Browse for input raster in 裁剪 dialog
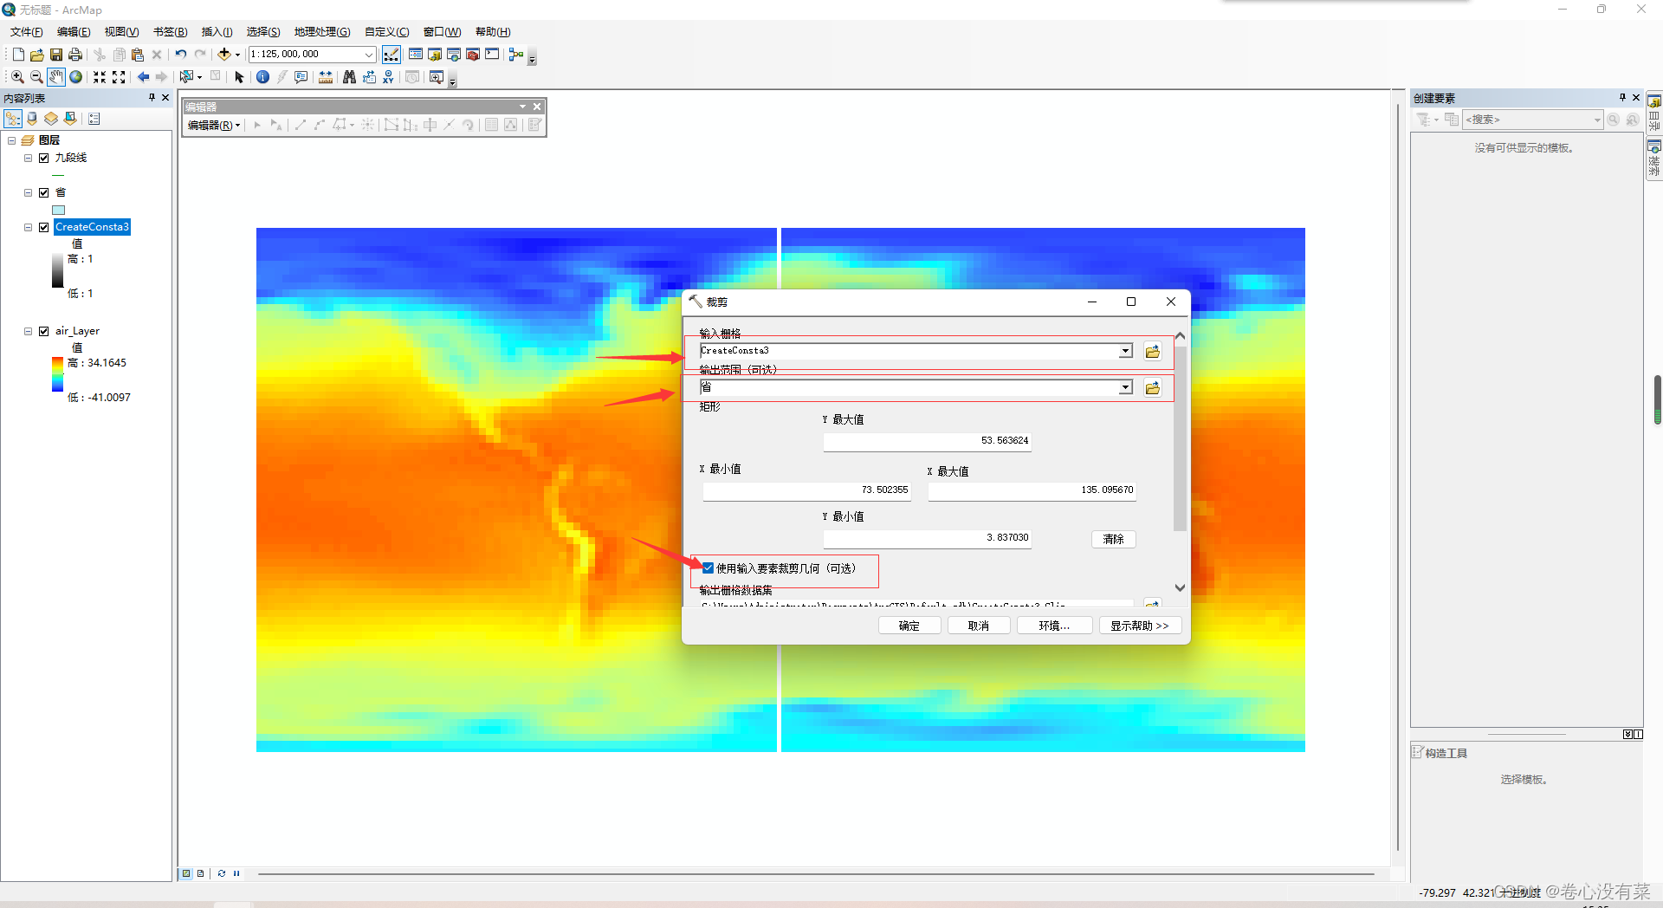The height and width of the screenshot is (908, 1663). point(1152,351)
